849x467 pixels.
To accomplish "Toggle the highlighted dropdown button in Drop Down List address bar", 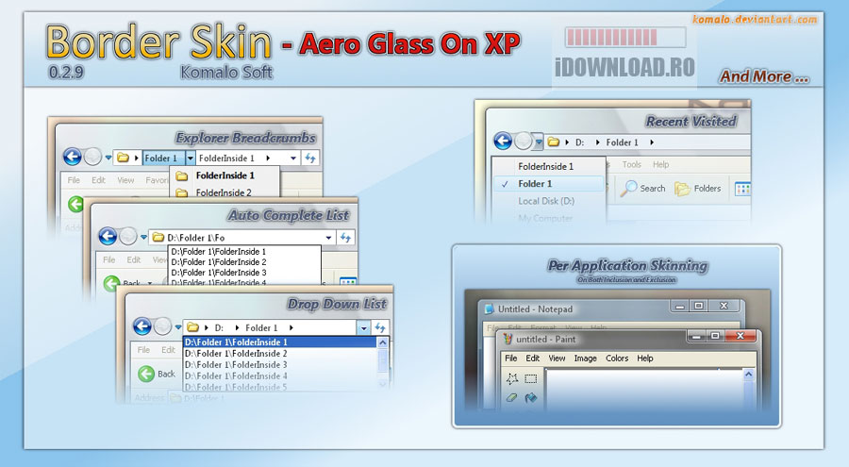I will tap(363, 327).
